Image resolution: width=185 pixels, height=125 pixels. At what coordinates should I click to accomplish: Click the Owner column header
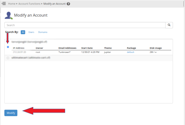39,48
